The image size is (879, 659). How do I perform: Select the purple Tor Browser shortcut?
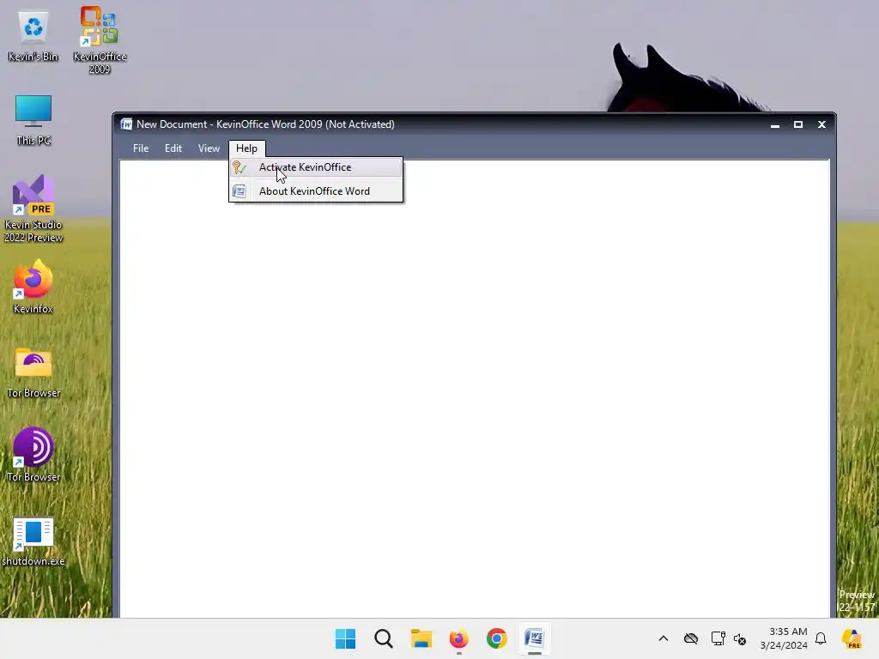pyautogui.click(x=33, y=455)
